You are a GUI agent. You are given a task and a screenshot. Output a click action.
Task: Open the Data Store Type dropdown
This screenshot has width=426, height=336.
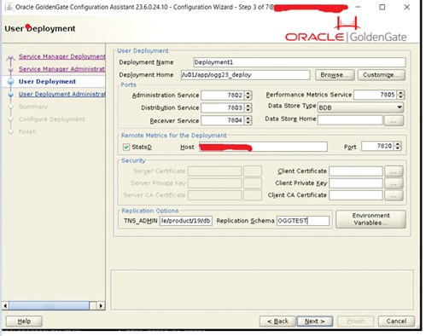pos(360,107)
